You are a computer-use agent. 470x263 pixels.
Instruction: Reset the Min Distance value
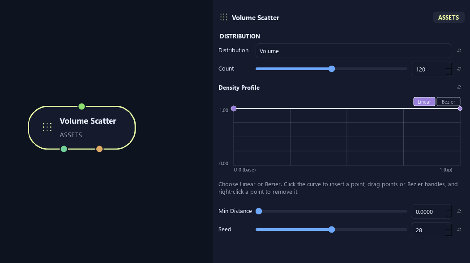click(459, 211)
